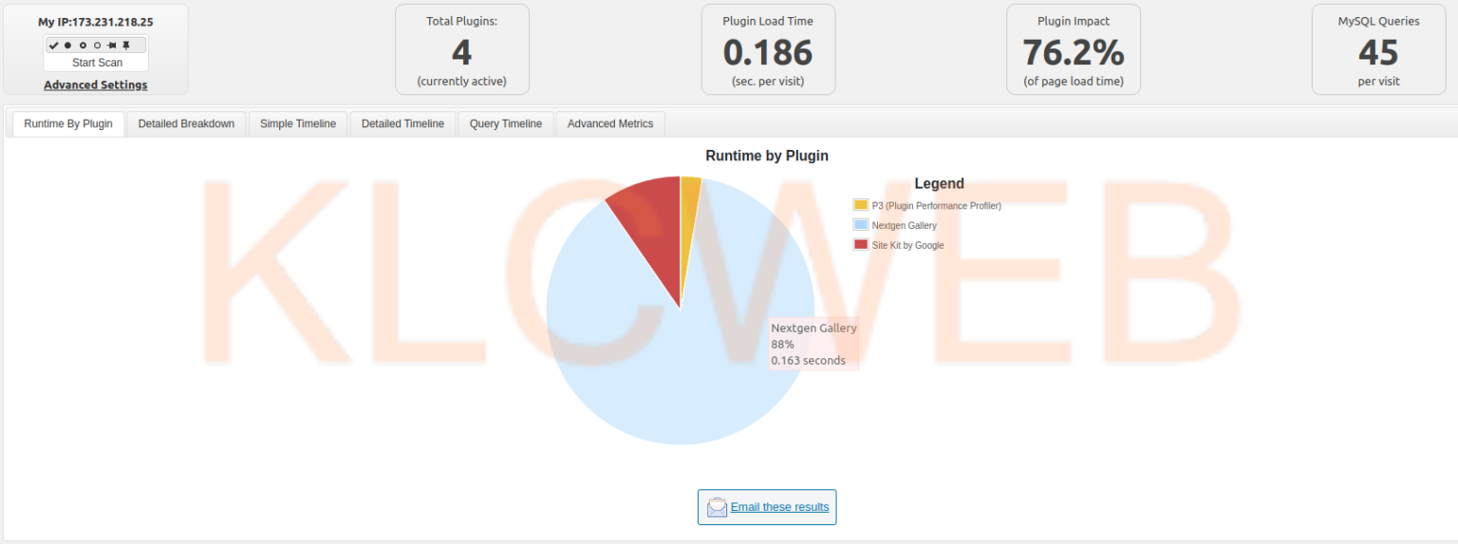Click the checkmark icon above Start Scan

pos(54,46)
